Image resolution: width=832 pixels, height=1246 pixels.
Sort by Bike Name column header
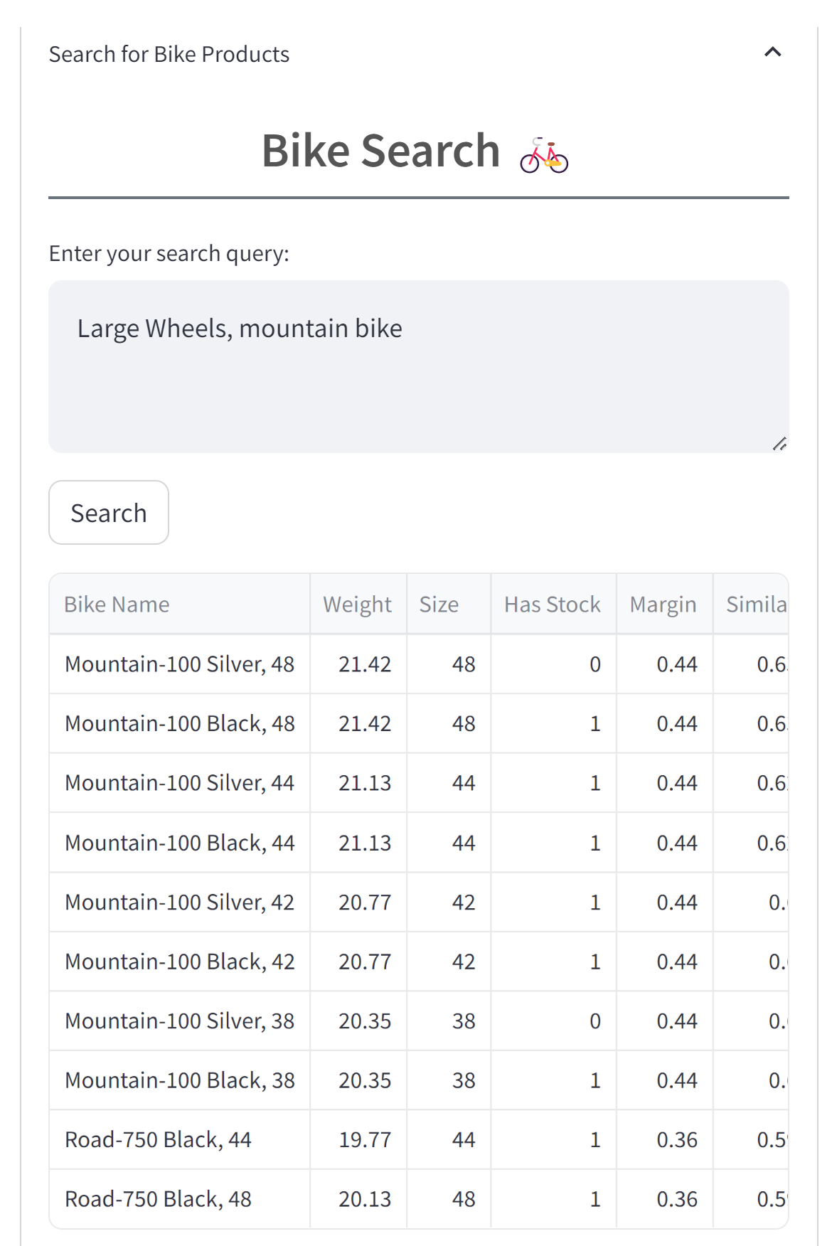tap(117, 605)
